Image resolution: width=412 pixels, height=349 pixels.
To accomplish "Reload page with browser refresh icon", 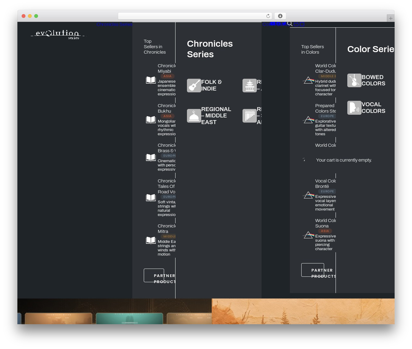I will (268, 16).
